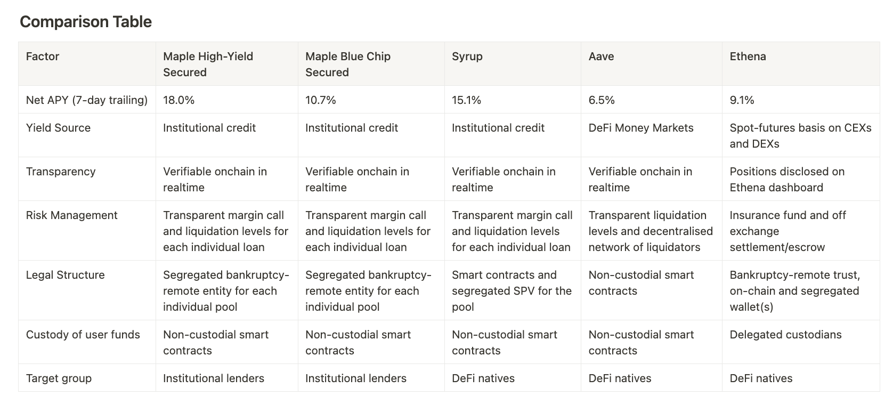Click the 18.0% APY cell
This screenshot has height=404, width=893.
click(179, 100)
